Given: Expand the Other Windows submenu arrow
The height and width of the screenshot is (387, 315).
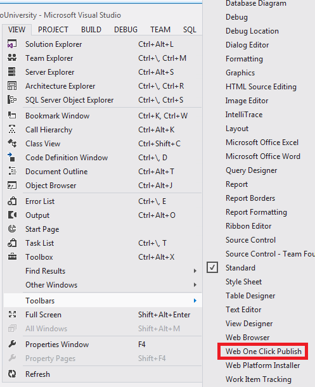Looking at the screenshot, I should pyautogui.click(x=195, y=285).
